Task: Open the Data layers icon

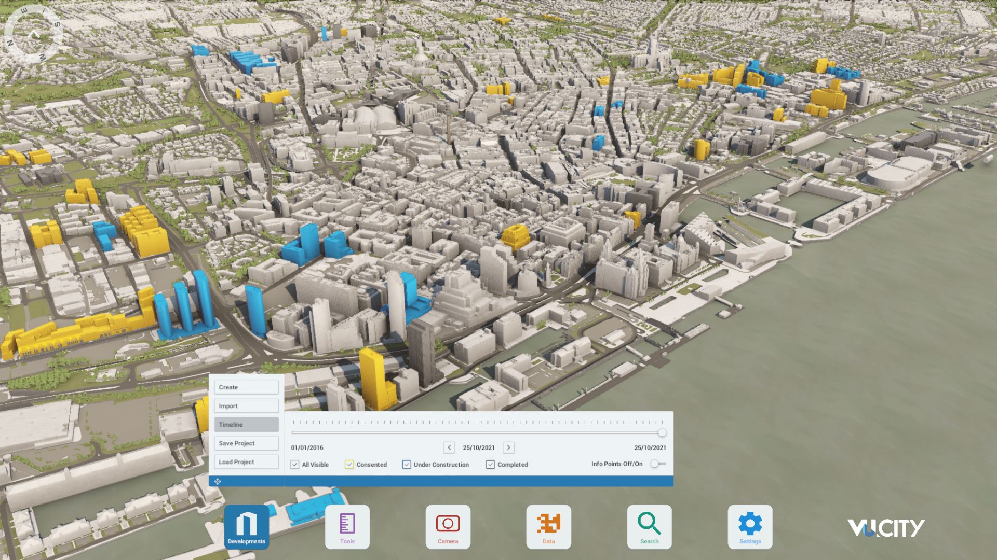Action: pyautogui.click(x=548, y=525)
